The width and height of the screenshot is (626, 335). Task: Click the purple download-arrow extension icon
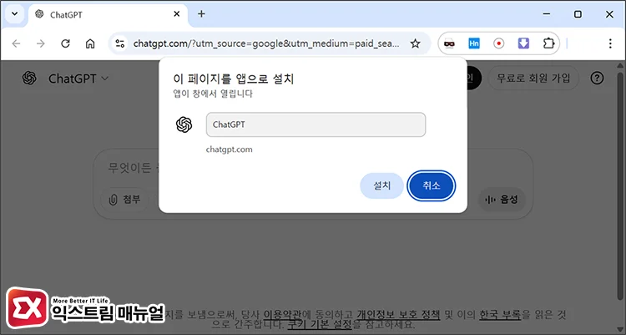click(x=523, y=43)
